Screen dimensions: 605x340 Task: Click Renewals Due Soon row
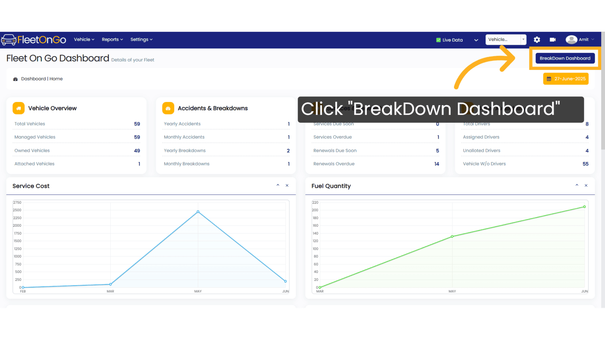point(376,150)
